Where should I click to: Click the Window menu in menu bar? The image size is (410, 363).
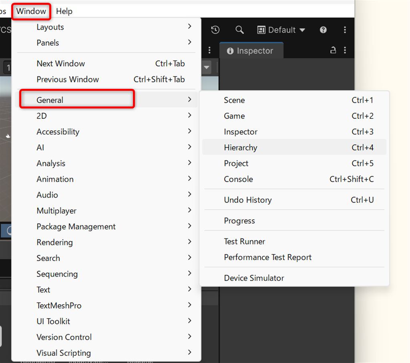click(x=31, y=11)
